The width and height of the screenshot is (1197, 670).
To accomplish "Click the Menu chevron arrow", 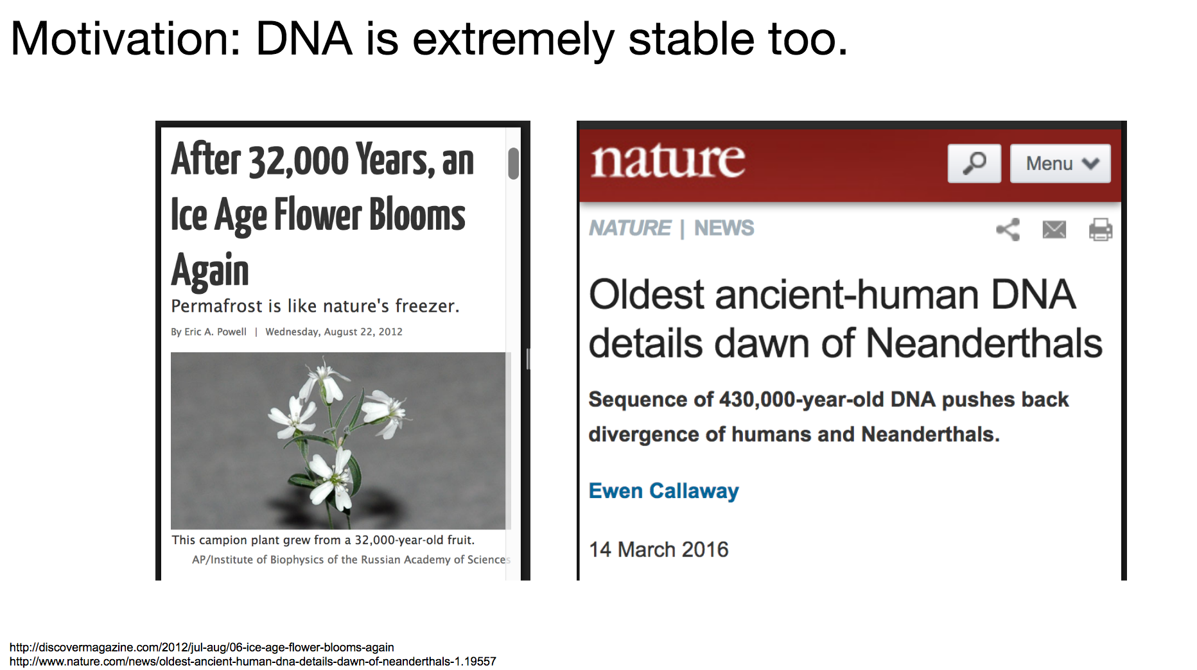I will [x=1091, y=164].
